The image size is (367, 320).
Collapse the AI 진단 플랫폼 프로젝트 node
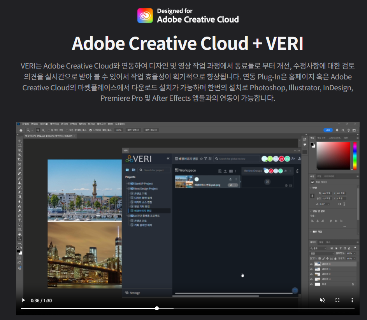pos(128,216)
